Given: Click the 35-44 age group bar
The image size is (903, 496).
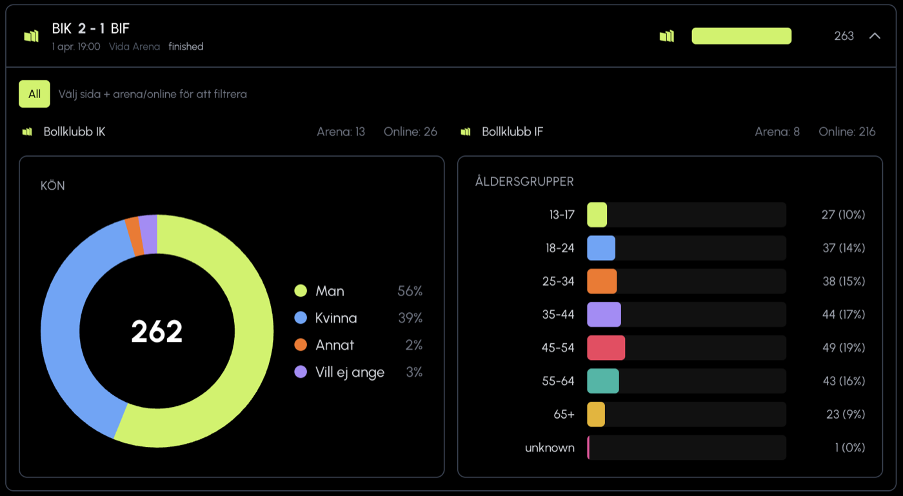Looking at the screenshot, I should [x=686, y=315].
